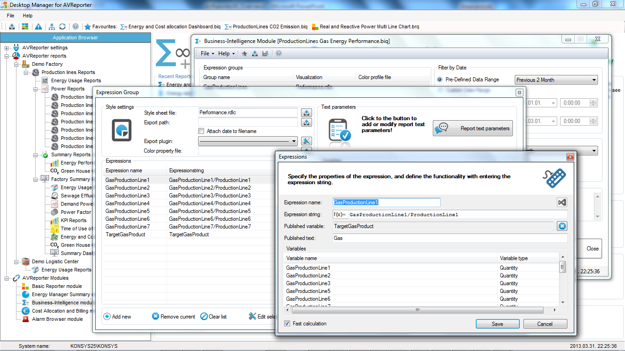Click the AVReporter settings plug icon
This screenshot has height=351, width=625.
pos(16,48)
